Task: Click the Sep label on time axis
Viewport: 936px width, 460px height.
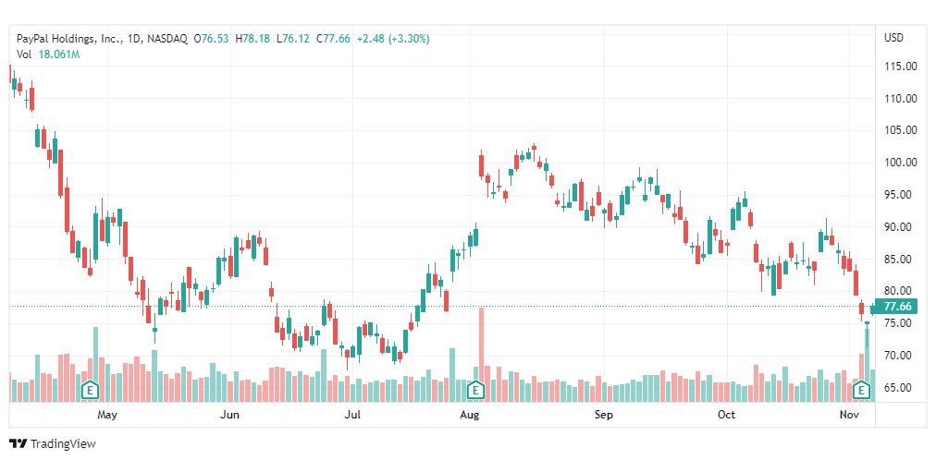Action: point(604,416)
